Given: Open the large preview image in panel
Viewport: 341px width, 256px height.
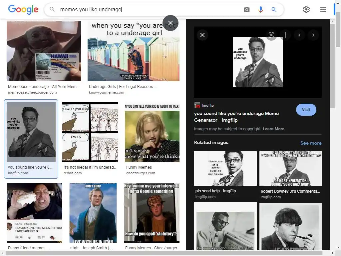Looking at the screenshot, I should click(x=258, y=62).
